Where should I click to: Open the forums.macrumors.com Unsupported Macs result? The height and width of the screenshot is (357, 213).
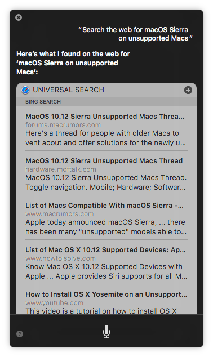[x=106, y=130]
